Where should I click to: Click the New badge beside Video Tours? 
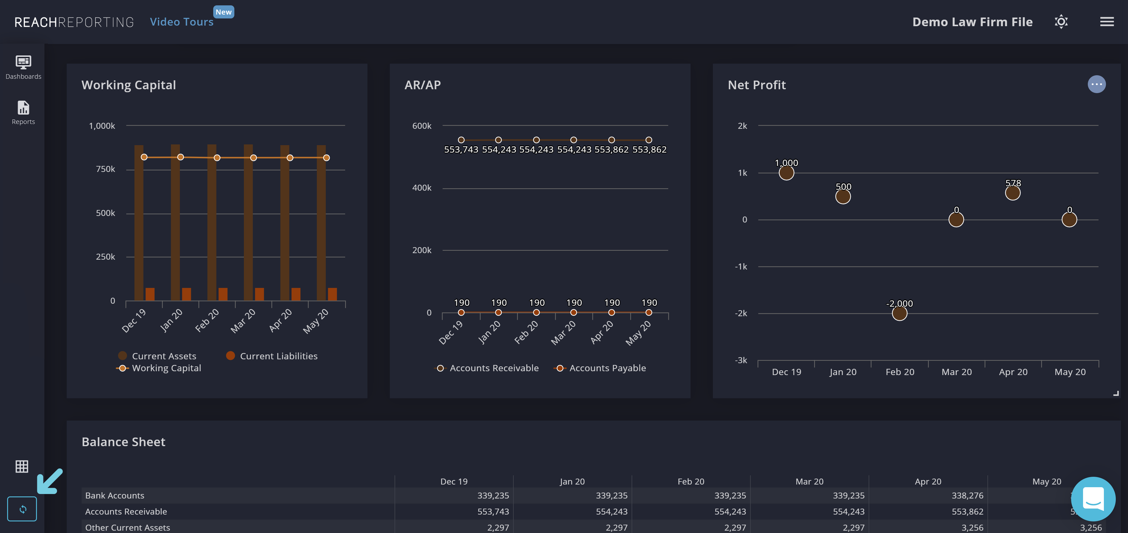point(223,12)
